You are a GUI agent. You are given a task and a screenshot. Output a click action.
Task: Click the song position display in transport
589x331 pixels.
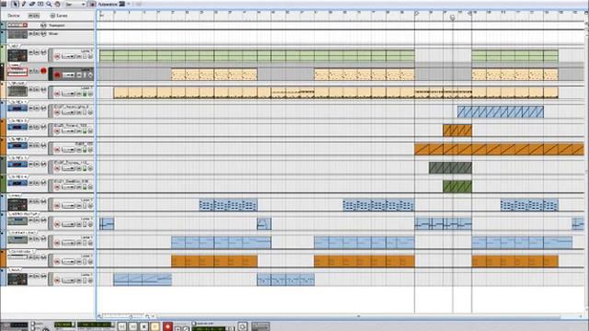95,325
